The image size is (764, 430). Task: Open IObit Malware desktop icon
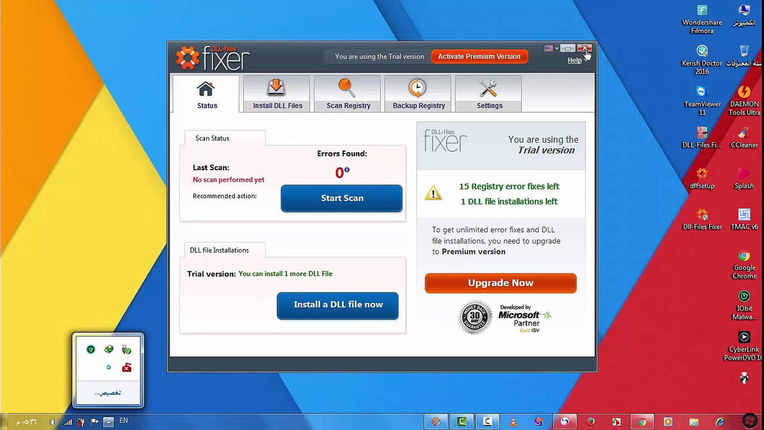[x=744, y=305]
